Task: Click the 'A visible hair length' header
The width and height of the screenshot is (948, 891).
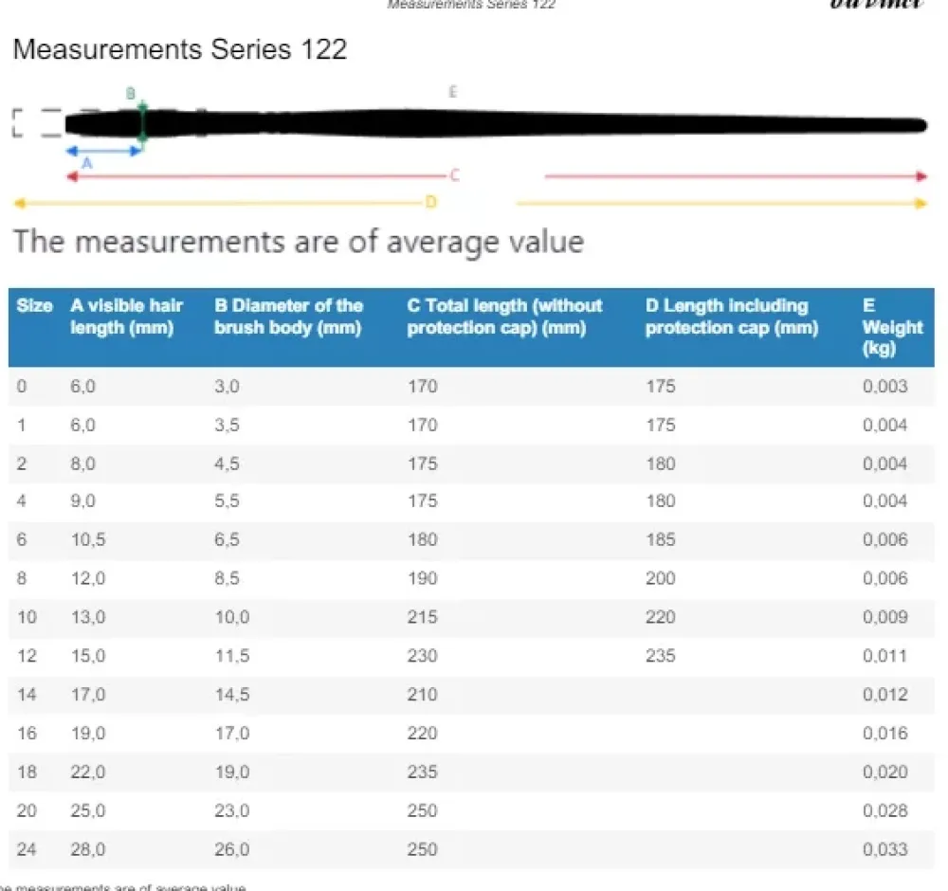Action: (126, 317)
